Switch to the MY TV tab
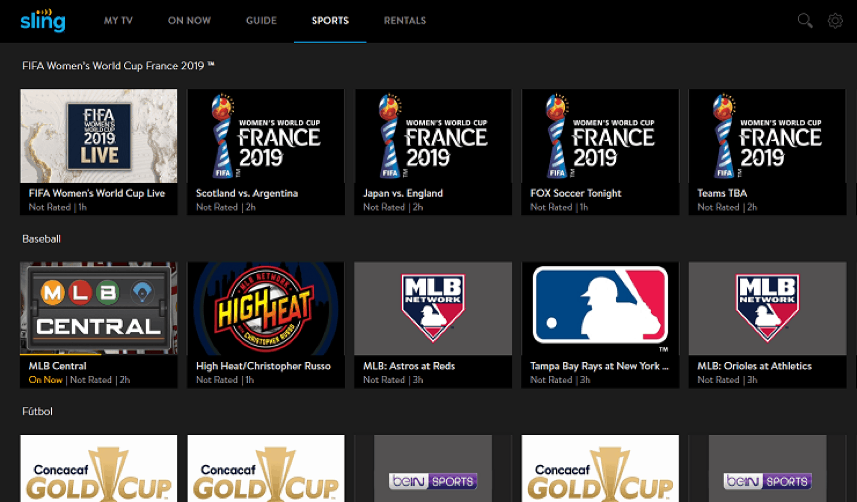 [x=118, y=20]
